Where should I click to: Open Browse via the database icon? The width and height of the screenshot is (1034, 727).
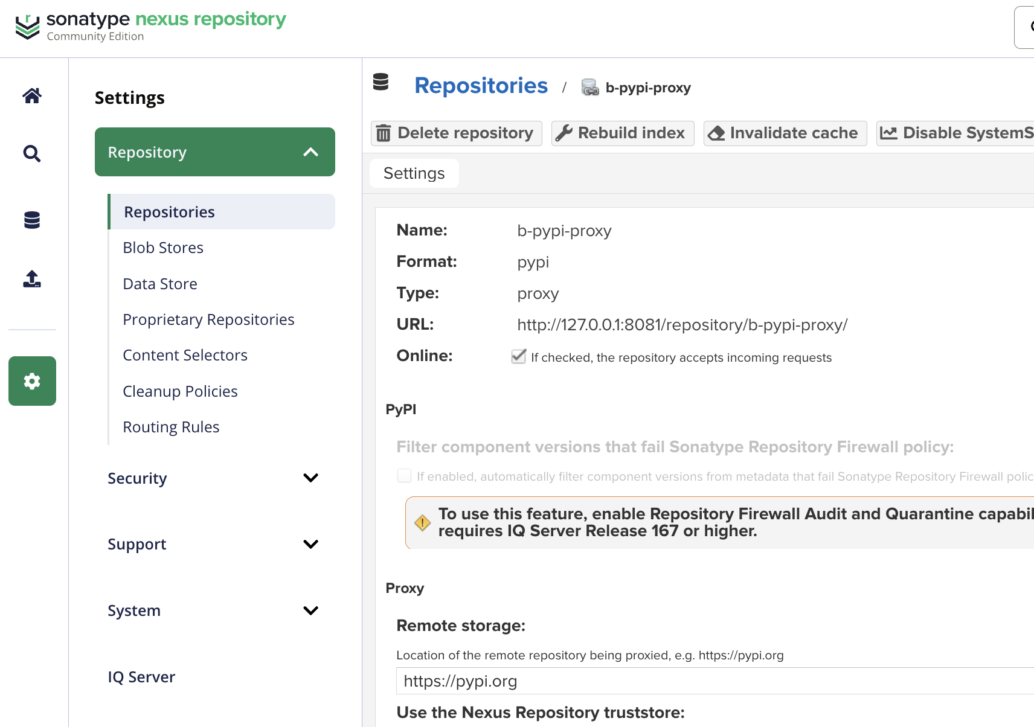32,220
